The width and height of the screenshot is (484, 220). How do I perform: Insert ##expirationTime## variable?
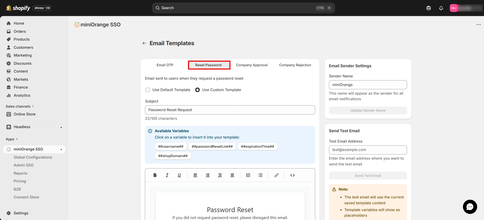pyautogui.click(x=258, y=146)
